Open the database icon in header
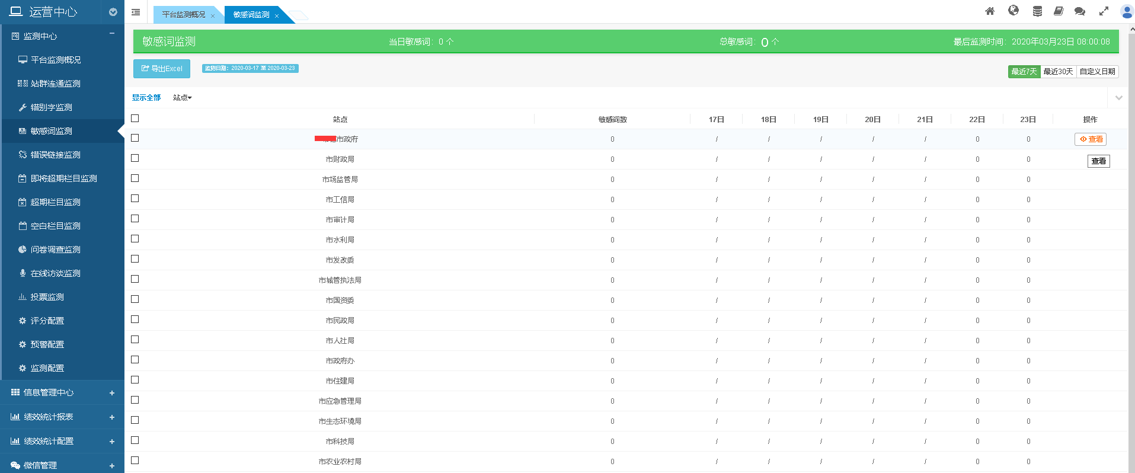The height and width of the screenshot is (473, 1135). pos(1037,11)
